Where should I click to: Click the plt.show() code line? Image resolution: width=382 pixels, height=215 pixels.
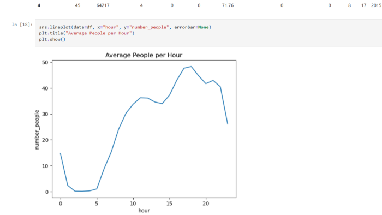[52, 39]
